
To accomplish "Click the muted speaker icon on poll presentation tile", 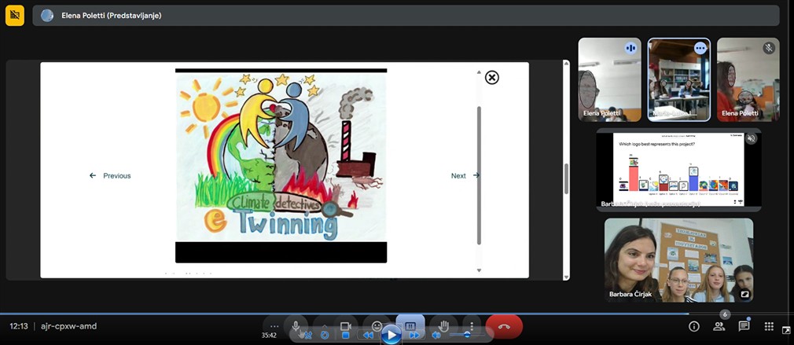I will [x=751, y=138].
